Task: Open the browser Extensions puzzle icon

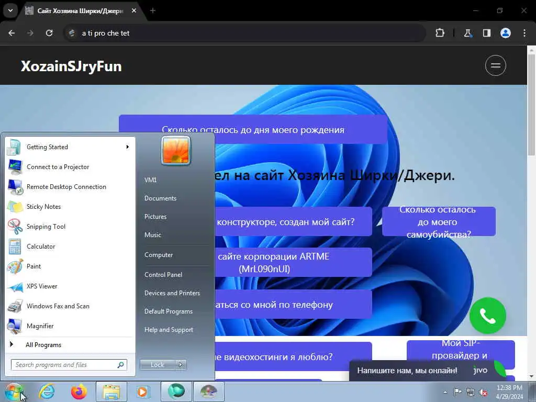Action: pos(440,33)
